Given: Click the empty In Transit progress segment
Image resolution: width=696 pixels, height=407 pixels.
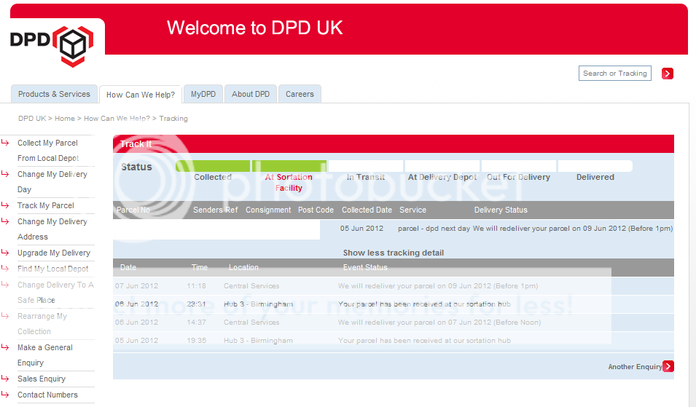Looking at the screenshot, I should pos(366,166).
